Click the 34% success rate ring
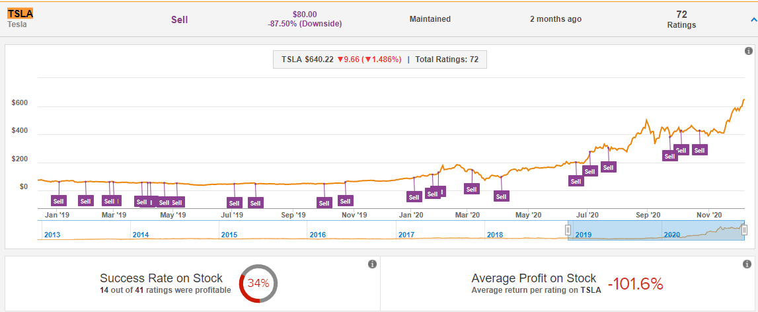Screen dimensions: 758x312 click(258, 284)
